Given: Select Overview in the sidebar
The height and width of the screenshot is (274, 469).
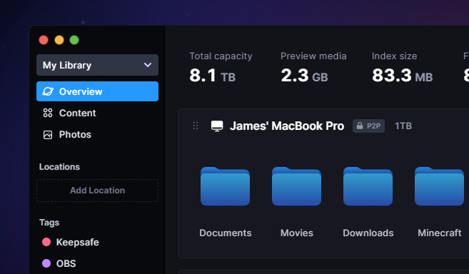Looking at the screenshot, I should click(x=97, y=91).
